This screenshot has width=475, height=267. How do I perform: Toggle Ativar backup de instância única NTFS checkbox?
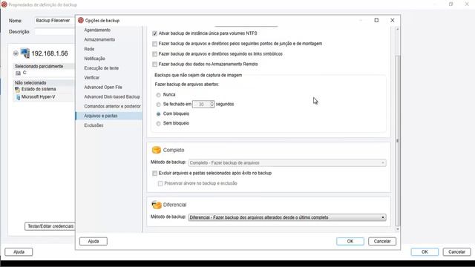pos(155,33)
